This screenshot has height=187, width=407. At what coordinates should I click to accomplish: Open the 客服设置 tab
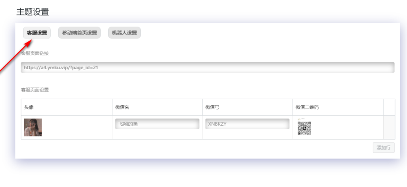(37, 33)
